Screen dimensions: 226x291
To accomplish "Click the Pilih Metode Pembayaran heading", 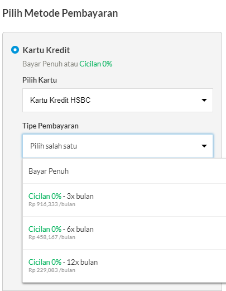I will pos(60,13).
